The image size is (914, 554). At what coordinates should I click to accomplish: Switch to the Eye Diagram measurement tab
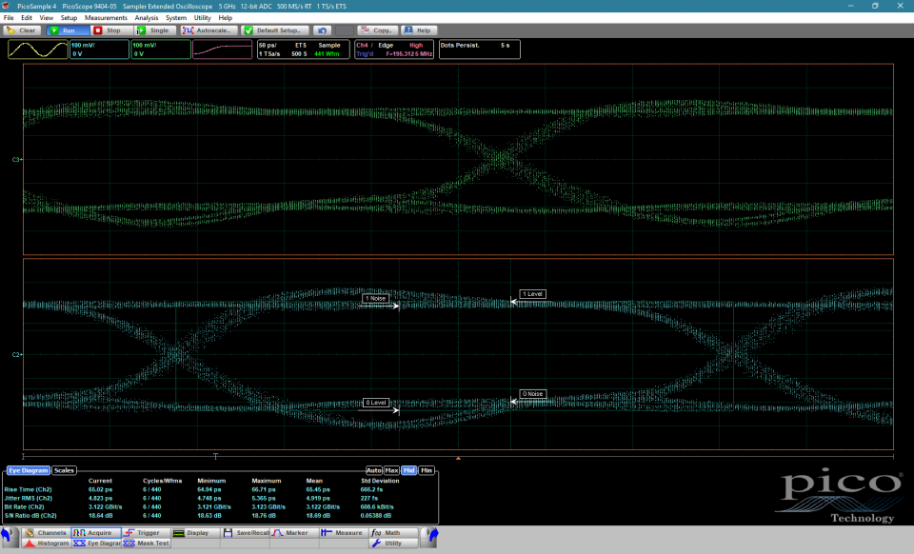point(28,470)
